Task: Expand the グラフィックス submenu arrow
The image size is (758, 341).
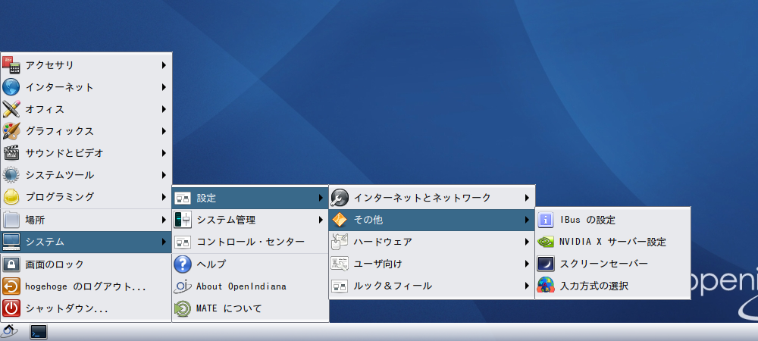Action: pos(164,131)
